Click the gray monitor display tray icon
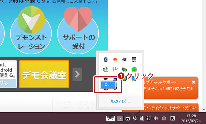This screenshot has height=124, width=206. pyautogui.click(x=134, y=59)
